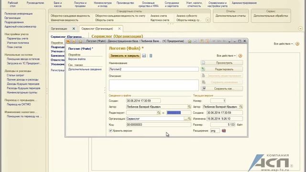
Task: Click into the Описание text area
Action: 154,85
